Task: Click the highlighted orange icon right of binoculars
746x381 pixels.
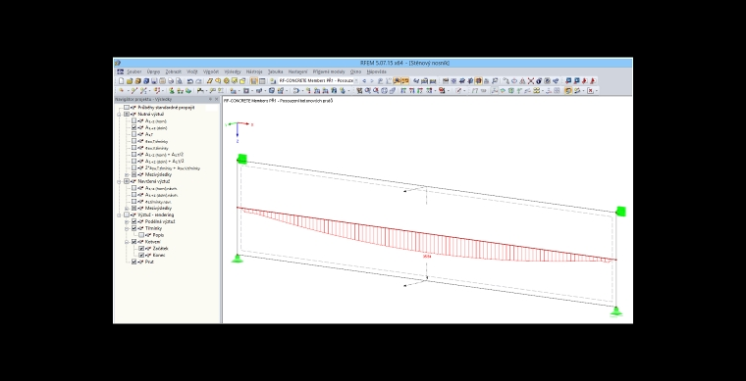Action: 404,81
